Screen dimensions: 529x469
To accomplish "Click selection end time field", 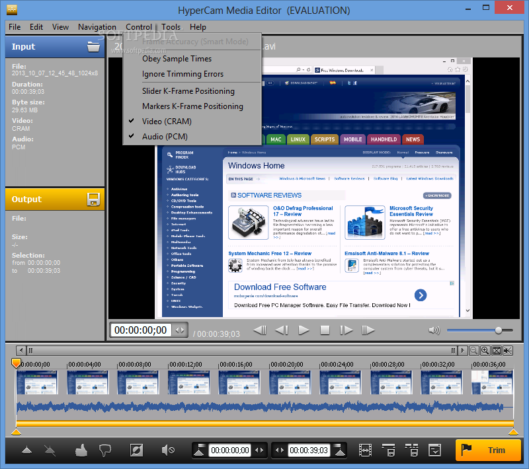I will (308, 450).
